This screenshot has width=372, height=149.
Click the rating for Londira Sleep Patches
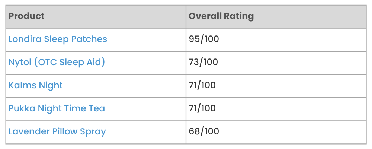204,39
